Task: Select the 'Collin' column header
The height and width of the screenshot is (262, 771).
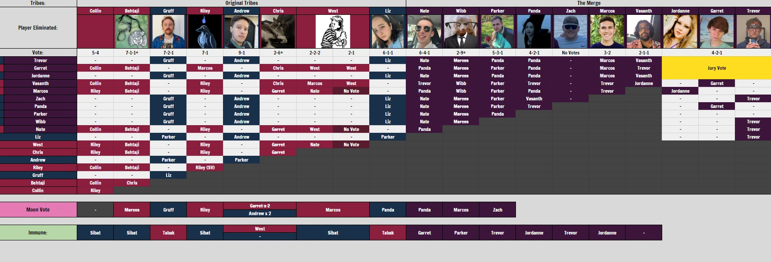Action: point(95,11)
